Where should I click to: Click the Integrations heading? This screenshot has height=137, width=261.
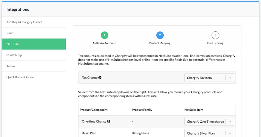tap(18, 9)
